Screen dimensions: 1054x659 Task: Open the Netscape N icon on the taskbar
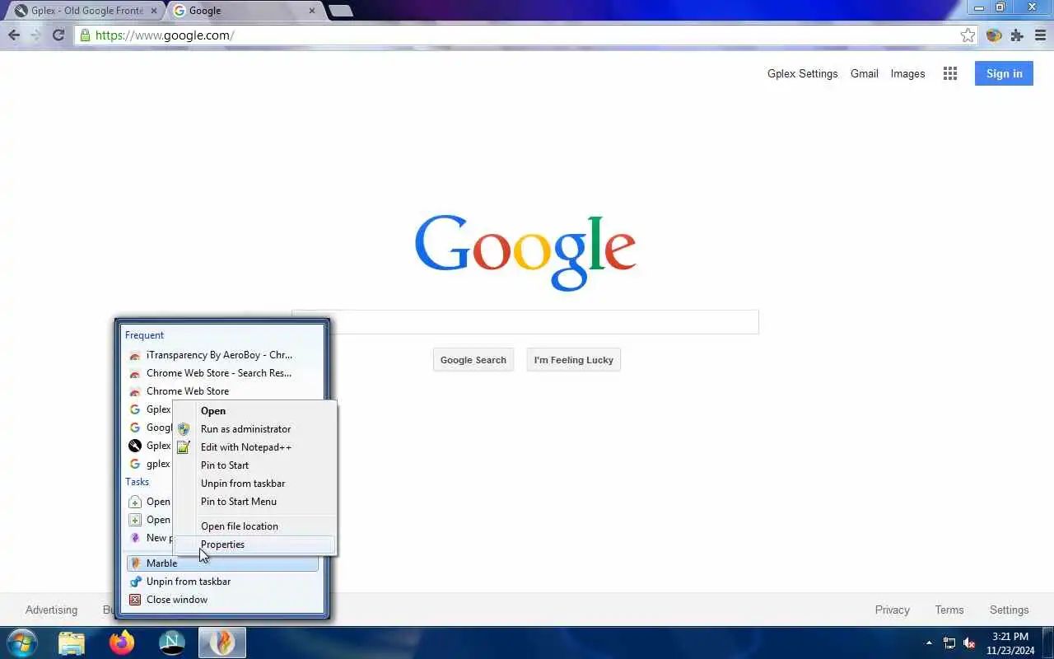(172, 643)
